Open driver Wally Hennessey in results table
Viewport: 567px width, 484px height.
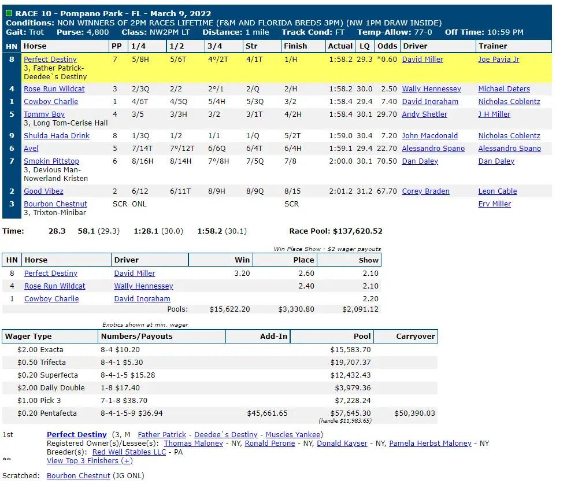coord(431,89)
